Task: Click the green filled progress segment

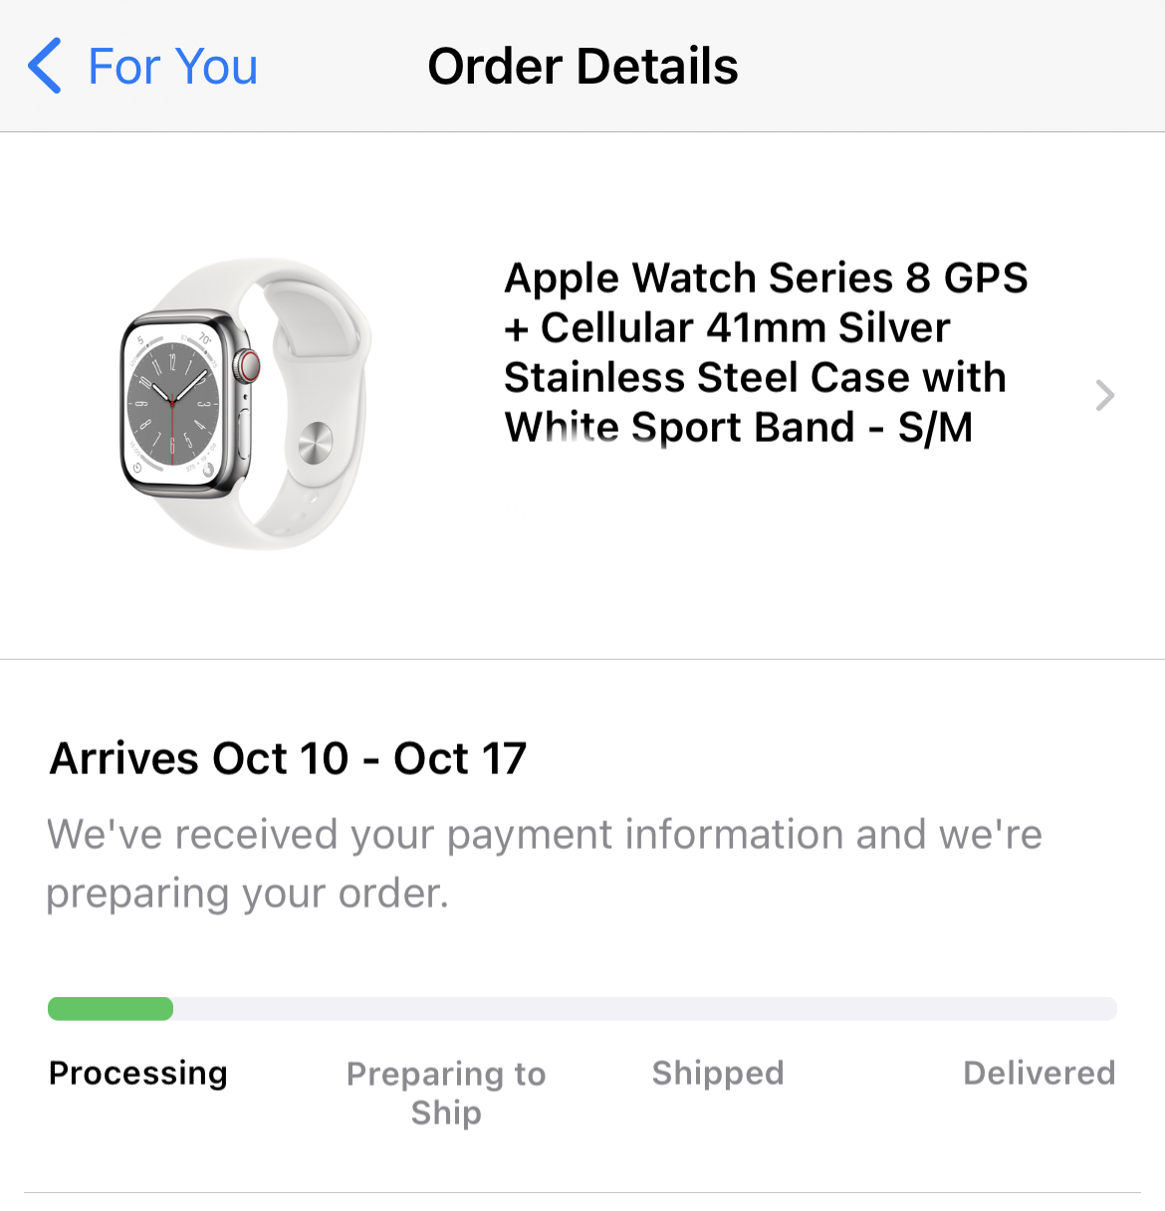Action: coord(111,1009)
